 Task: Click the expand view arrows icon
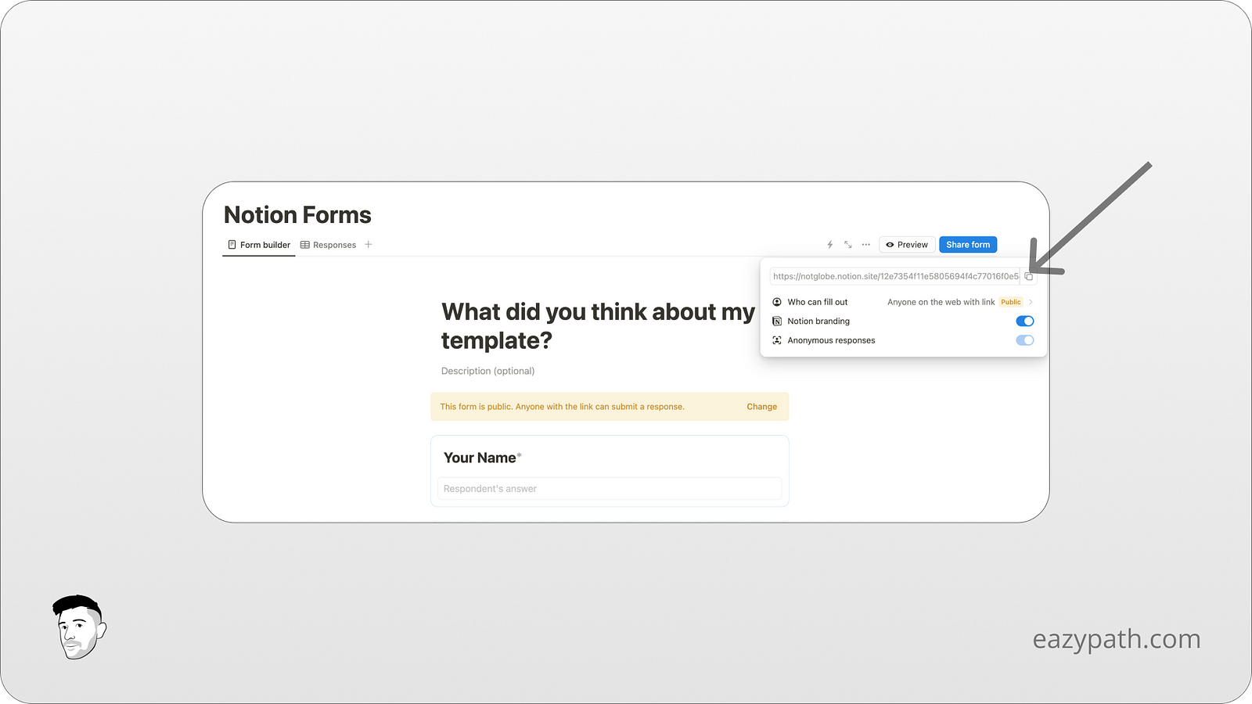point(847,244)
